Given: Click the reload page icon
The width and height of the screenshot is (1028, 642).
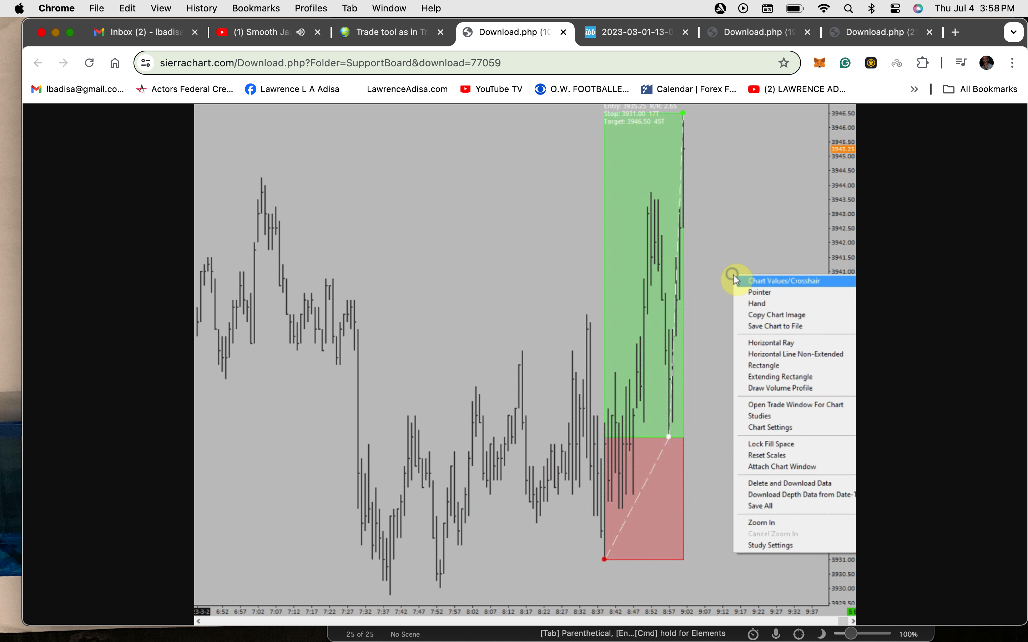Looking at the screenshot, I should (x=89, y=63).
